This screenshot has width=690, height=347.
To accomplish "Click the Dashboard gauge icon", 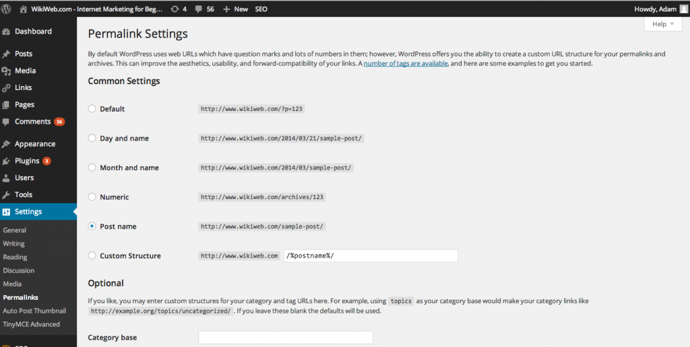I will click(6, 32).
